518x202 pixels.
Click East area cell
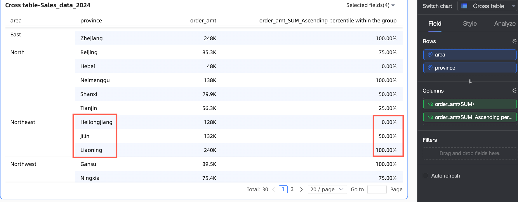pos(16,35)
